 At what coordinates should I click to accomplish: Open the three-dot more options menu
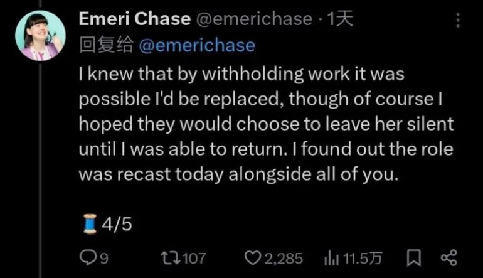pos(459,20)
